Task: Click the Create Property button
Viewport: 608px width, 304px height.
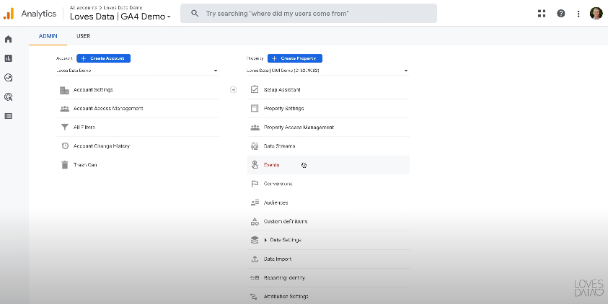Action: [x=295, y=58]
